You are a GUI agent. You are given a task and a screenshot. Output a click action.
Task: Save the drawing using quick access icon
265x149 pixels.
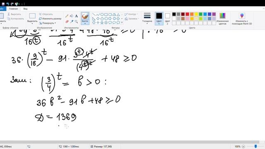[x=3, y=4]
